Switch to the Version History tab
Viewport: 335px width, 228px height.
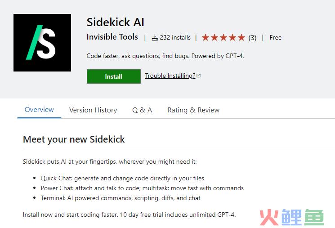93,110
